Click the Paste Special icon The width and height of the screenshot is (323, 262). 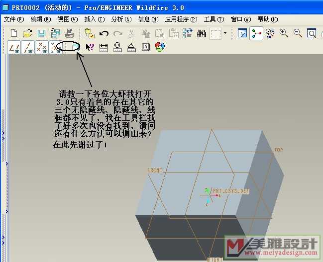(174, 33)
